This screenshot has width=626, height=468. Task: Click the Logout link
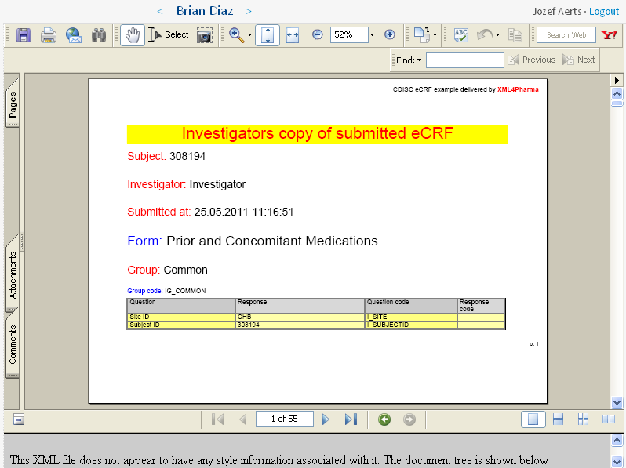click(x=603, y=12)
